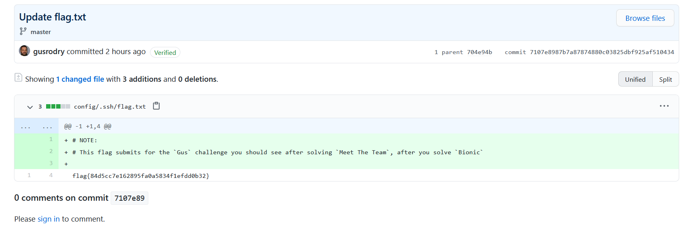Switch to Unified diff view

coord(635,79)
